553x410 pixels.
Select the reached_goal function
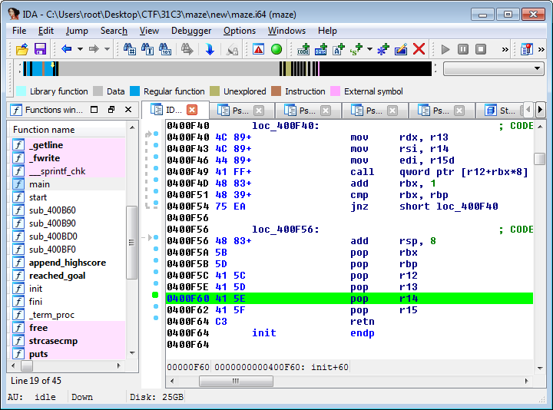57,276
